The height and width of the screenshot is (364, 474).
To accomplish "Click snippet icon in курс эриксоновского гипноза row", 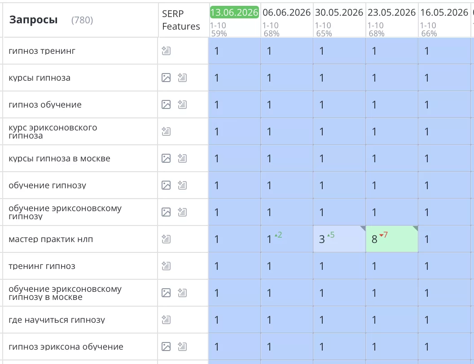I will click(166, 131).
